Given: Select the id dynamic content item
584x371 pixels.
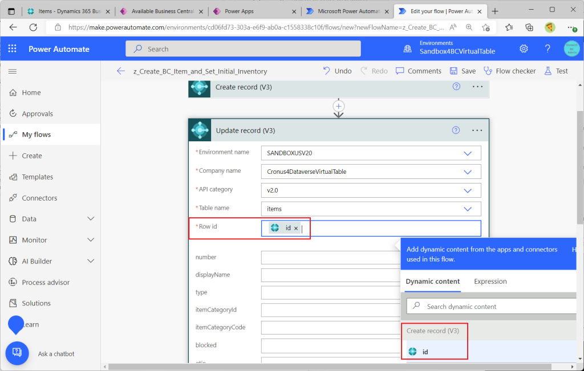Looking at the screenshot, I should click(425, 352).
